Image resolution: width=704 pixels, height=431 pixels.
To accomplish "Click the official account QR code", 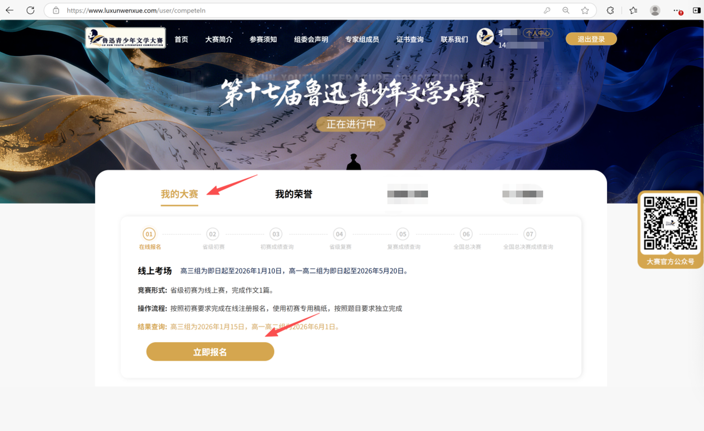I will pos(670,223).
